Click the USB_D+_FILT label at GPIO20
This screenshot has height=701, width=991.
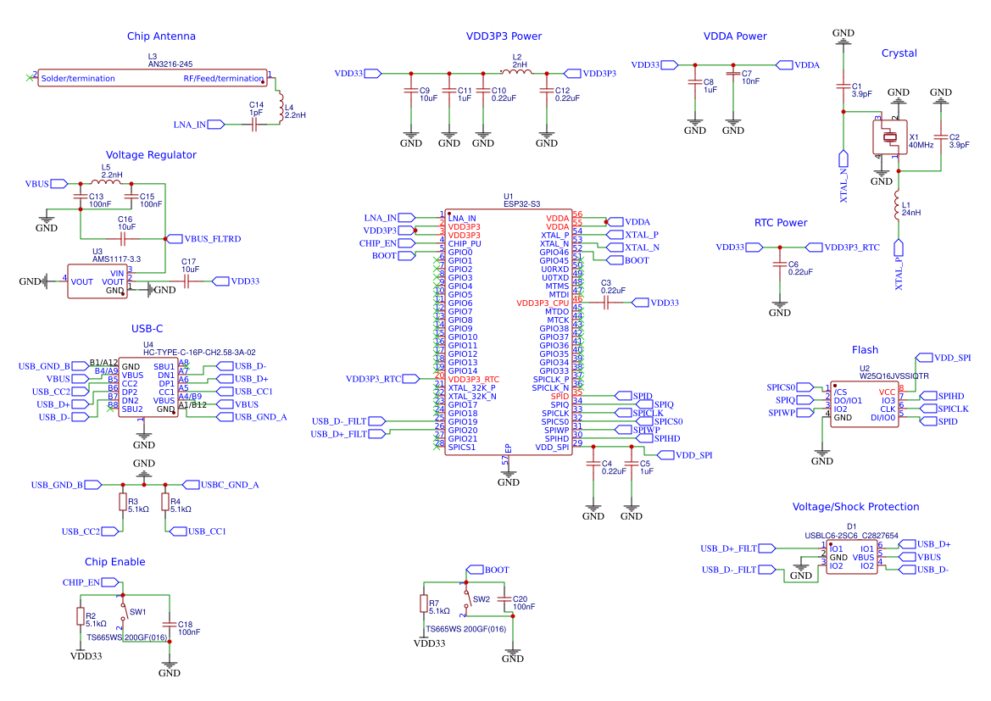click(x=348, y=434)
